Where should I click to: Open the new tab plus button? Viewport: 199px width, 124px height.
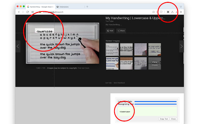click(x=87, y=7)
